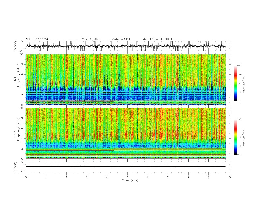Click the ch.2 spectrogram plot

tap(126, 133)
